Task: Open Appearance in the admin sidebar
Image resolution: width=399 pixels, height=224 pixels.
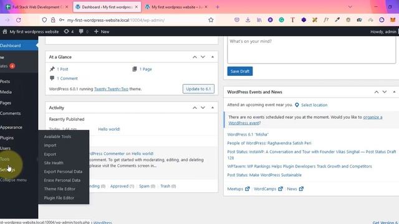Action: click(x=11, y=127)
